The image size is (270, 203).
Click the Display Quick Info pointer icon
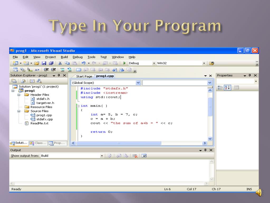pyautogui.click(x=30, y=70)
